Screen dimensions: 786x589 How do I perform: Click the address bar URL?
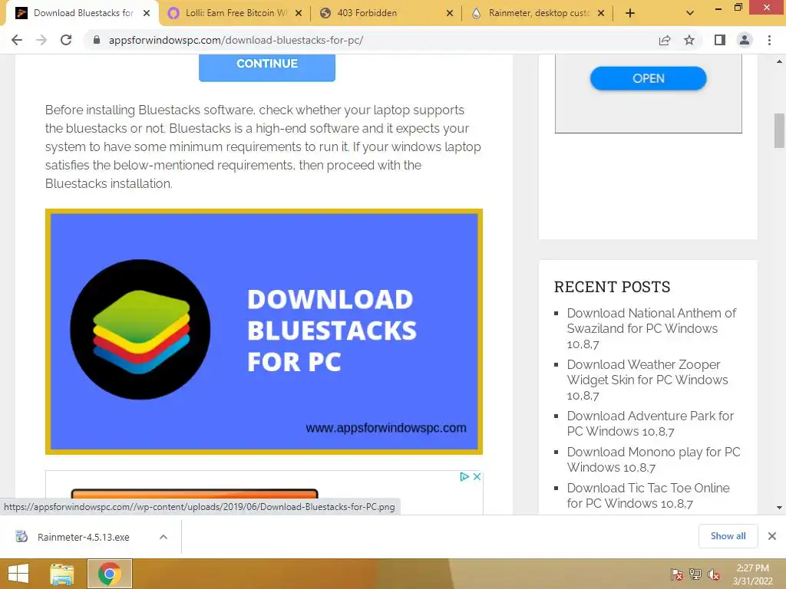tap(236, 40)
